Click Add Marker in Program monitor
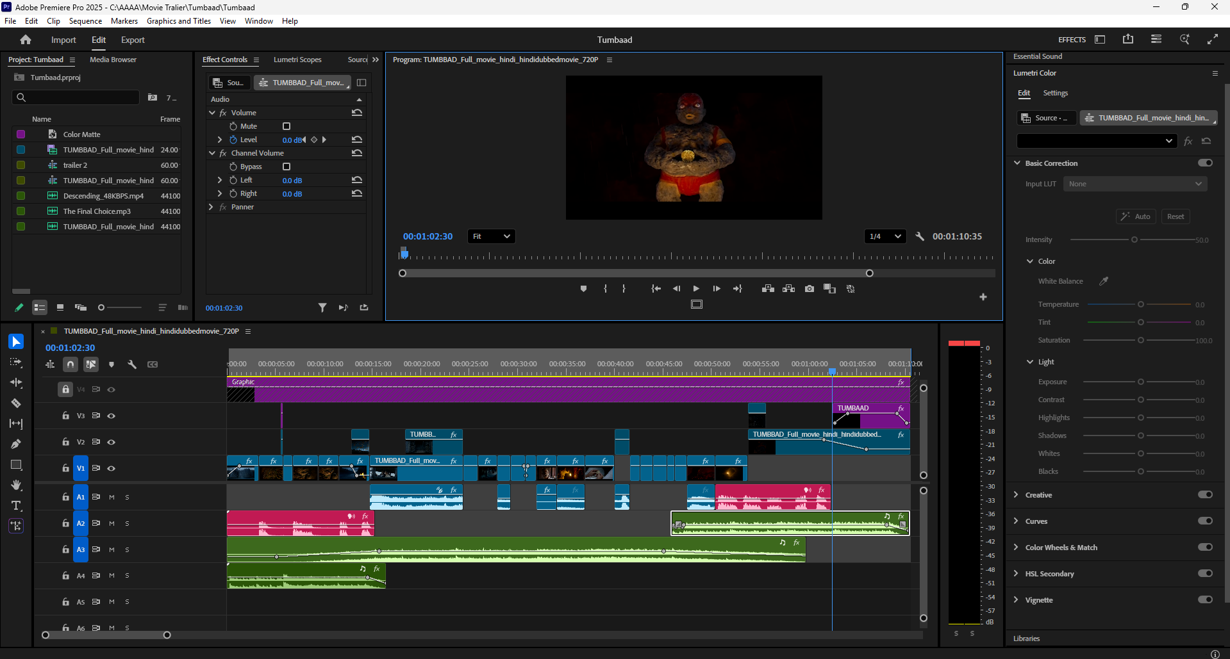 tap(583, 289)
